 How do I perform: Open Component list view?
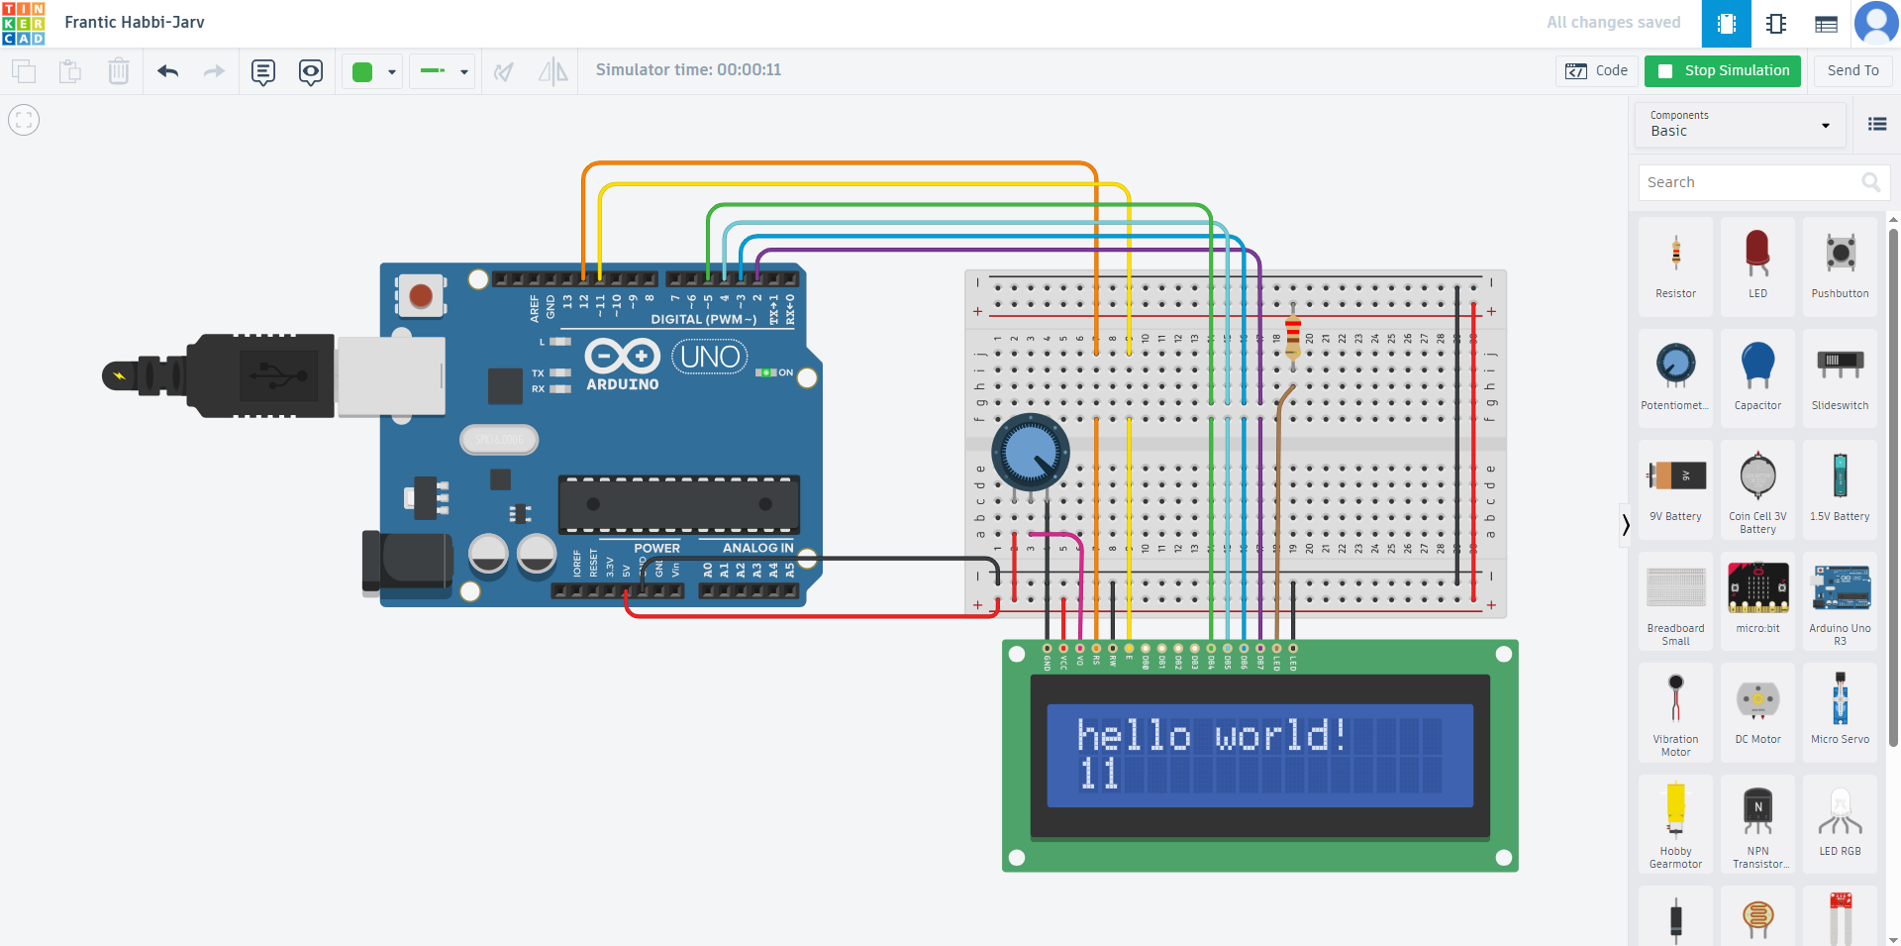tap(1827, 24)
